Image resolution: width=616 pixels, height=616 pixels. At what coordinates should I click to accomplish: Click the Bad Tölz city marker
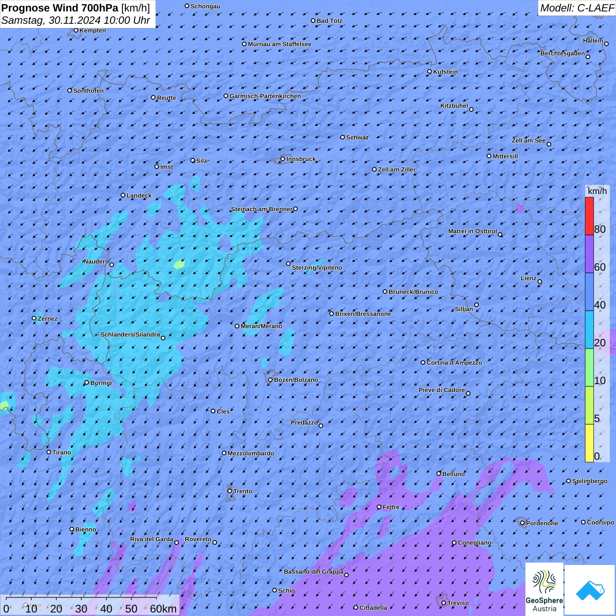pyautogui.click(x=313, y=21)
